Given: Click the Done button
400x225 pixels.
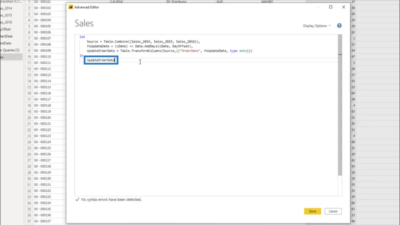Looking at the screenshot, I should (312, 211).
